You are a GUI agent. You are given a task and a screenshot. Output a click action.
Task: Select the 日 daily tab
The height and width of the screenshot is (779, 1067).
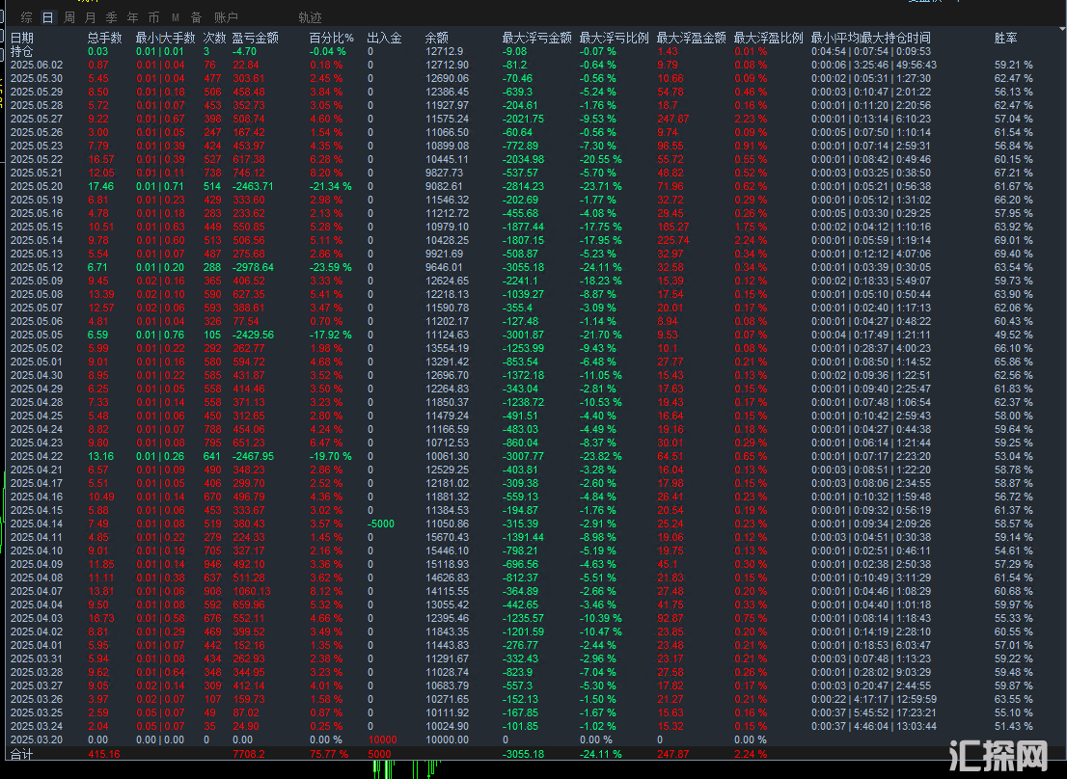tap(47, 17)
